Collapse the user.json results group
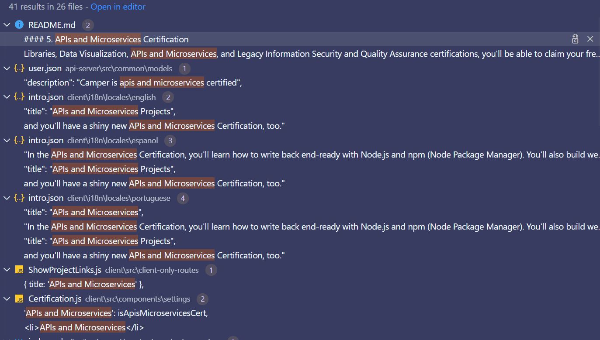 [7, 68]
